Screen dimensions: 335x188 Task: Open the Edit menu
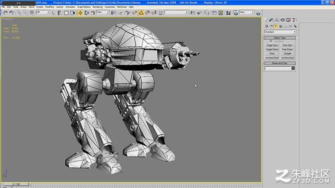tap(9, 7)
